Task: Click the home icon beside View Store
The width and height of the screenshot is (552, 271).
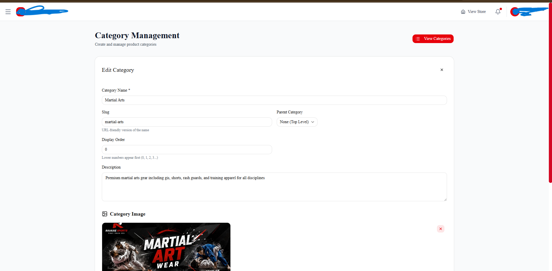Action: point(463,12)
